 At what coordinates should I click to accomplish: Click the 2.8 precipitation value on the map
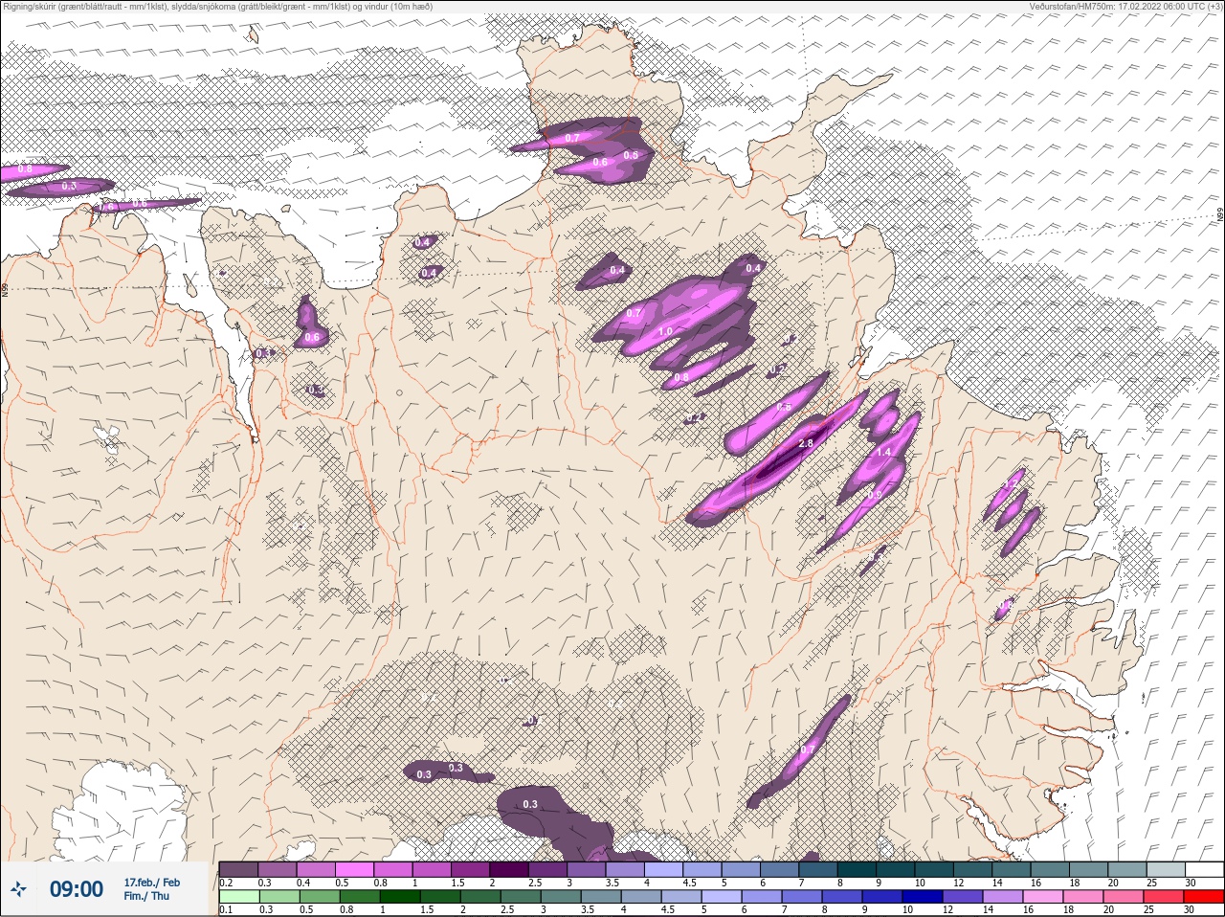click(806, 444)
